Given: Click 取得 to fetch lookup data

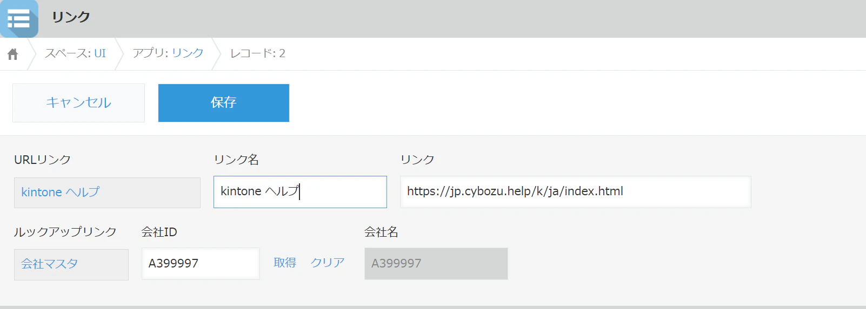Looking at the screenshot, I should [x=285, y=263].
